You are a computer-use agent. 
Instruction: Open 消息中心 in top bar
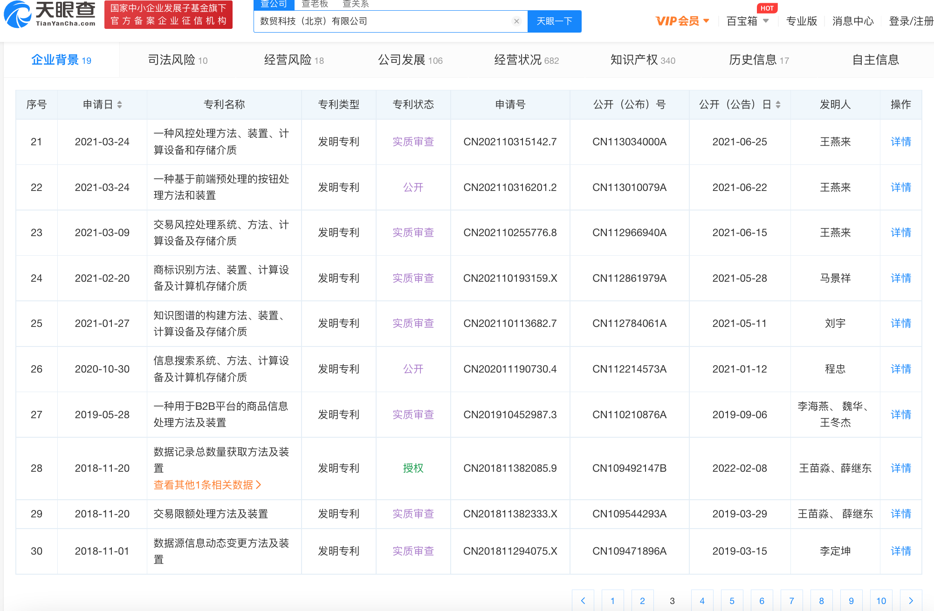(x=853, y=21)
